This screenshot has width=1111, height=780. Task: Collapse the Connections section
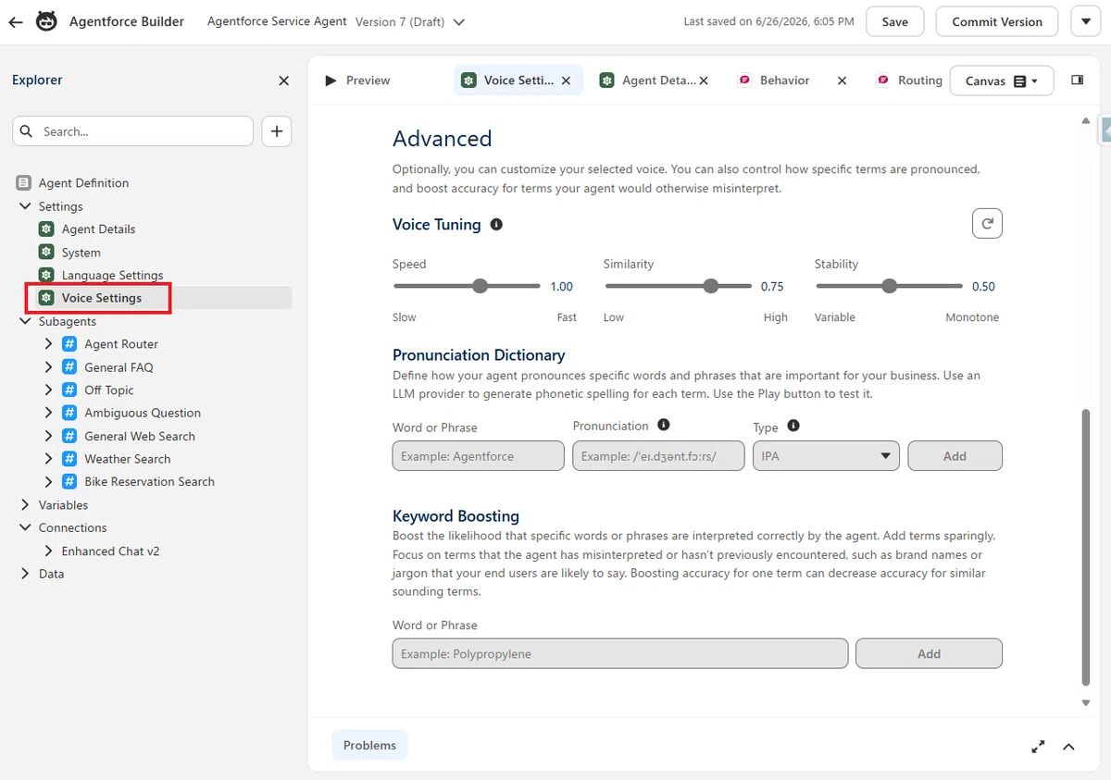(25, 527)
